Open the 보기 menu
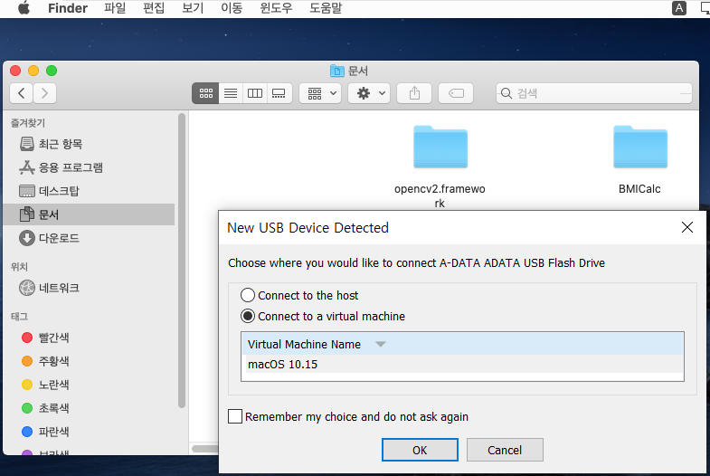710x476 pixels. 192,9
